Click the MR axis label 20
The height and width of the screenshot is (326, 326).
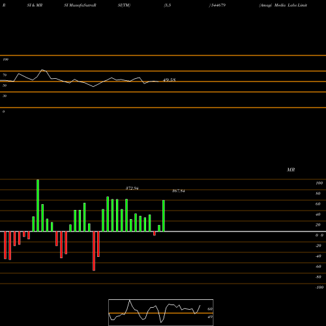click(318, 225)
